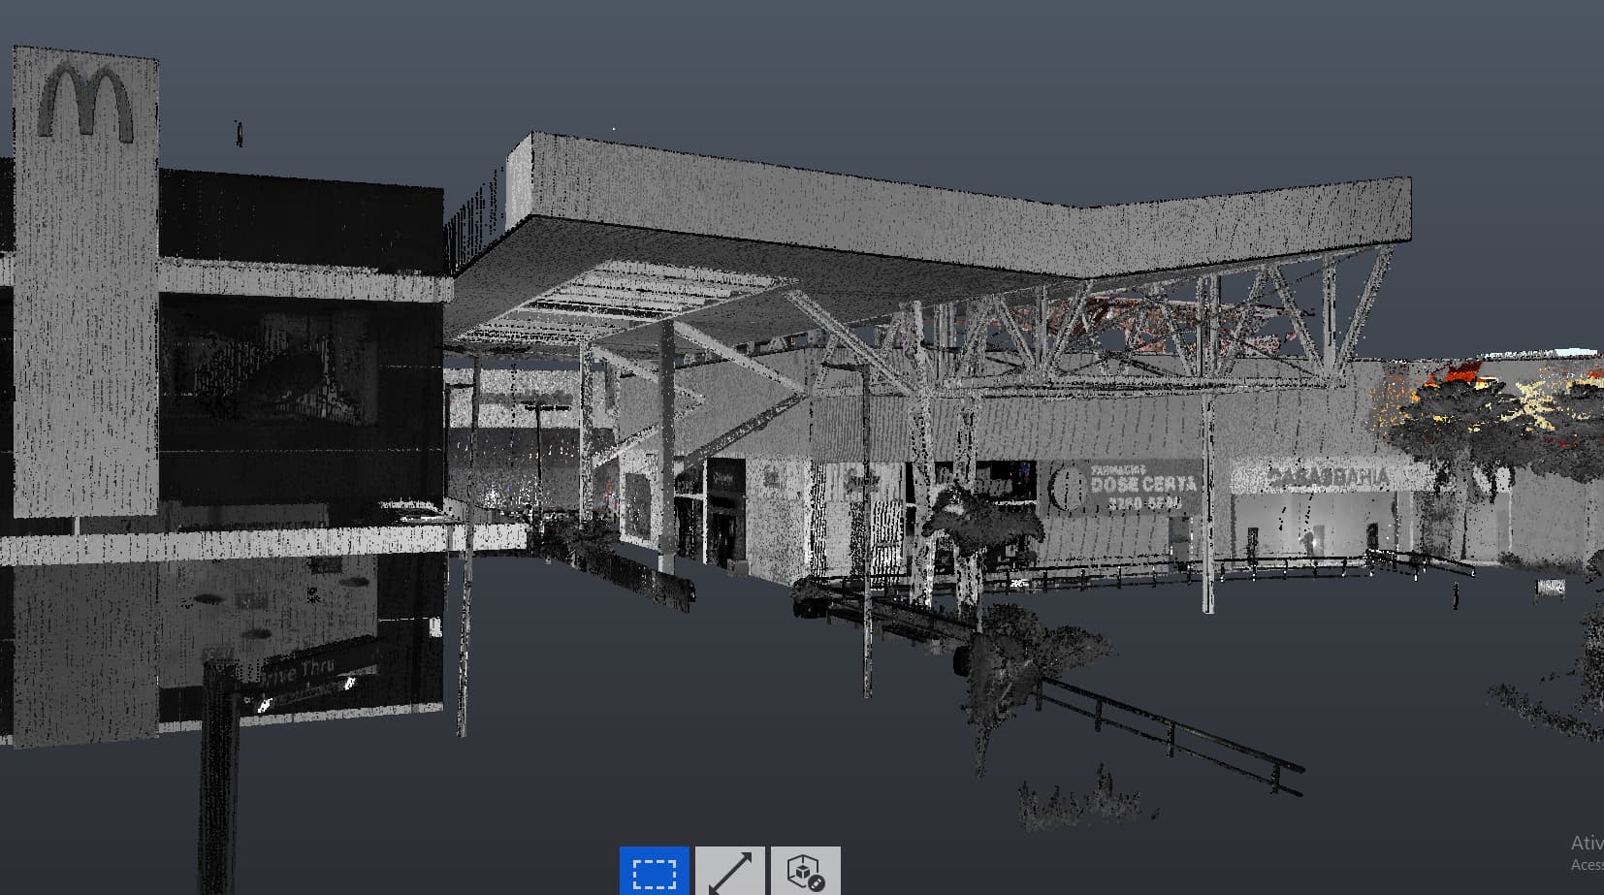Viewport: 1604px width, 895px height.
Task: Select the rectangular window selection tool
Action: pyautogui.click(x=654, y=871)
